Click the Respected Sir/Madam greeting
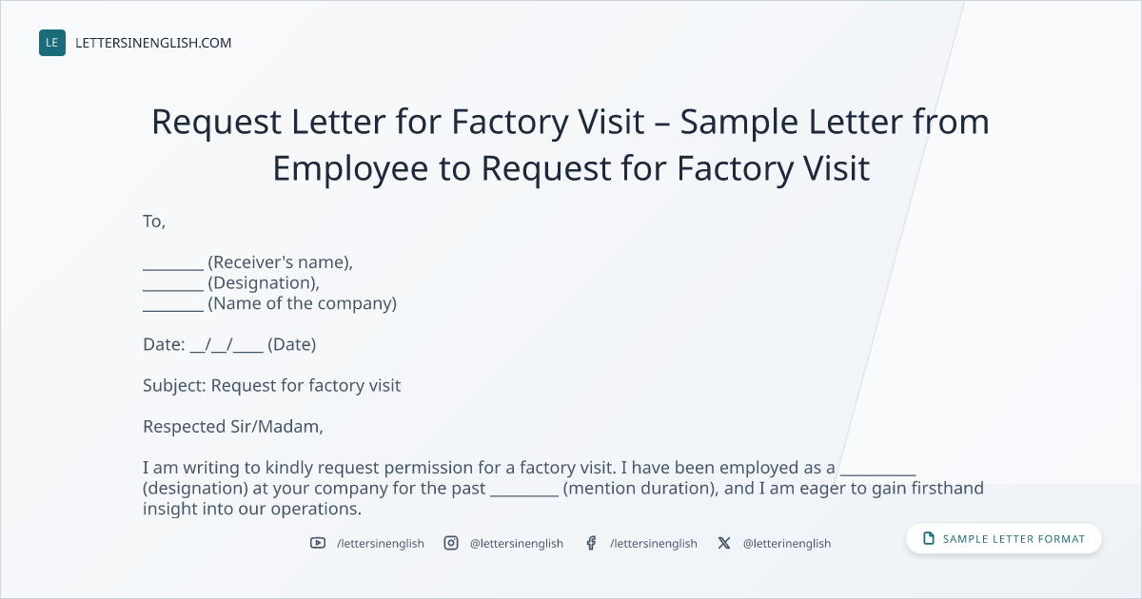 point(233,427)
